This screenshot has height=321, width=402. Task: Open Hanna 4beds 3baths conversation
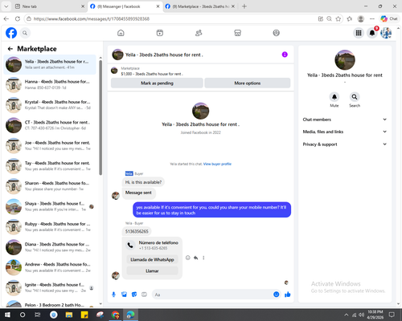click(50, 85)
